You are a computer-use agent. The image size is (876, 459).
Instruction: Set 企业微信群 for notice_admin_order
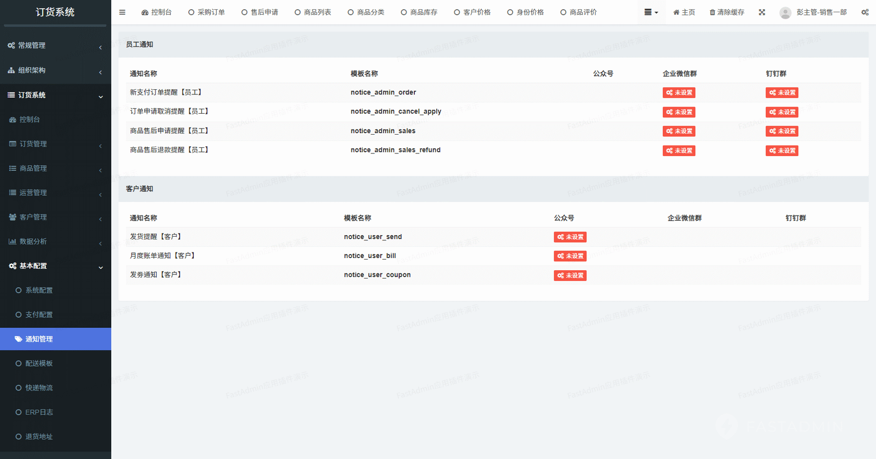679,93
